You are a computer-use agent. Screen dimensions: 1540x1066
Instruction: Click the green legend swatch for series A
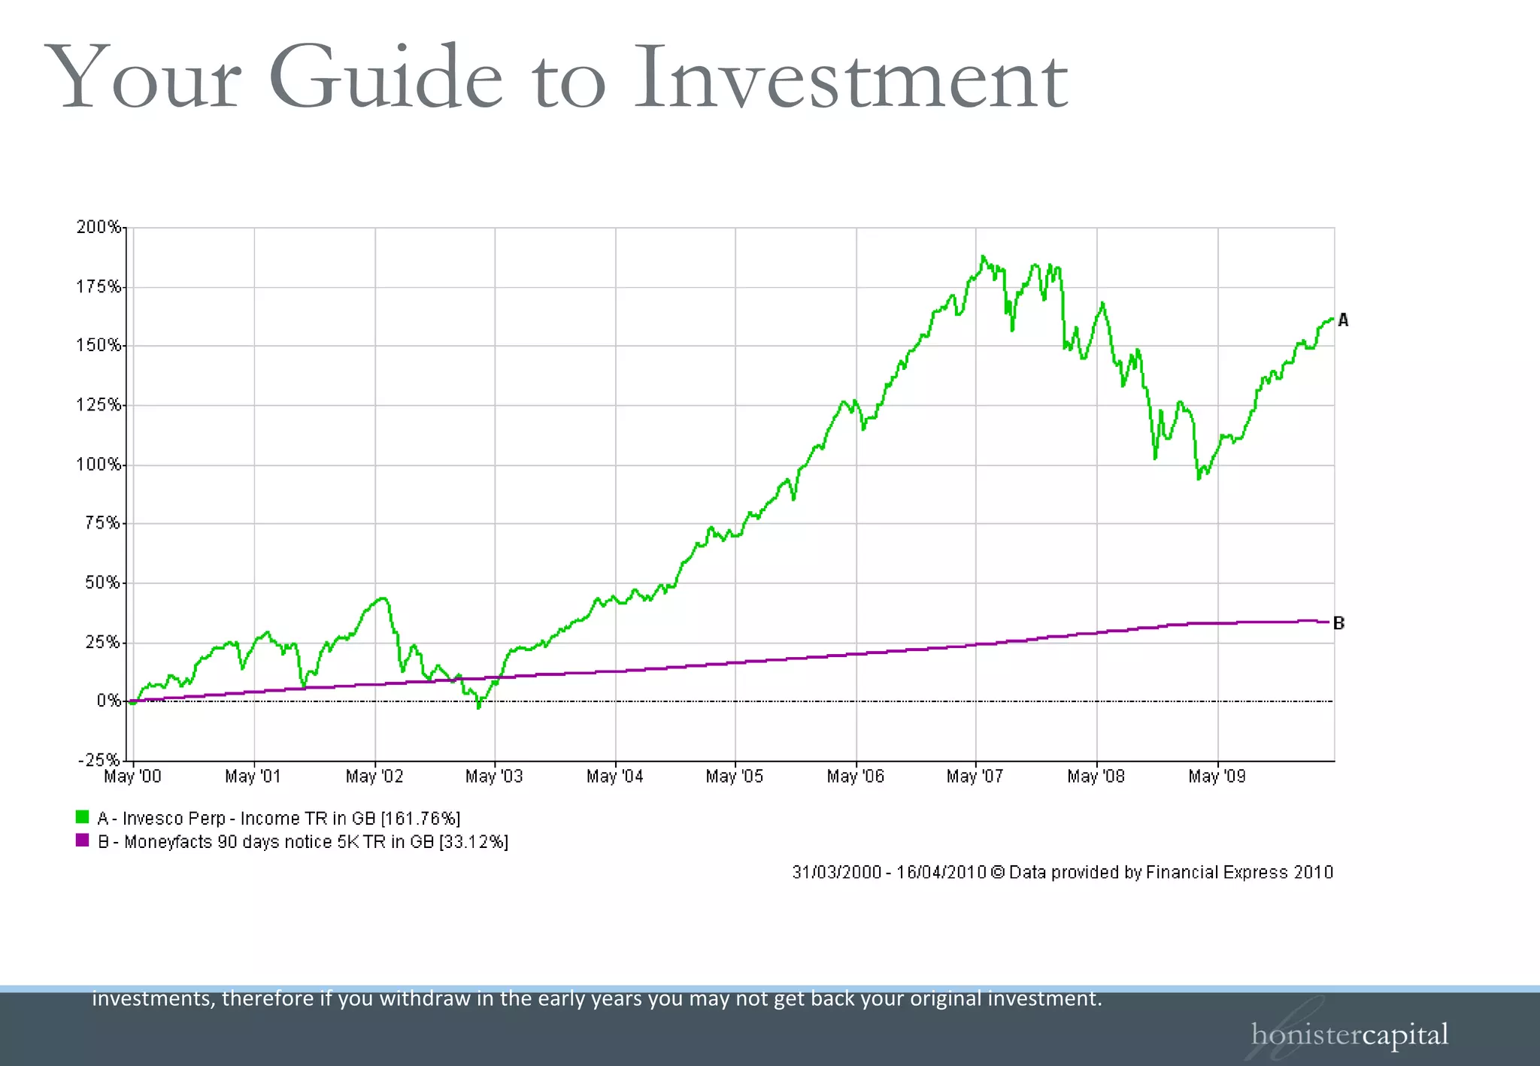pyautogui.click(x=83, y=816)
